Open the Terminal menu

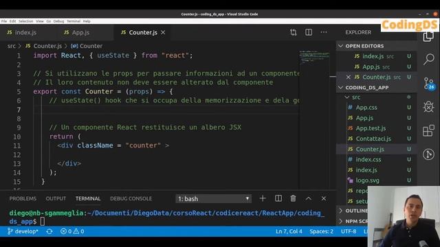tap(74, 21)
